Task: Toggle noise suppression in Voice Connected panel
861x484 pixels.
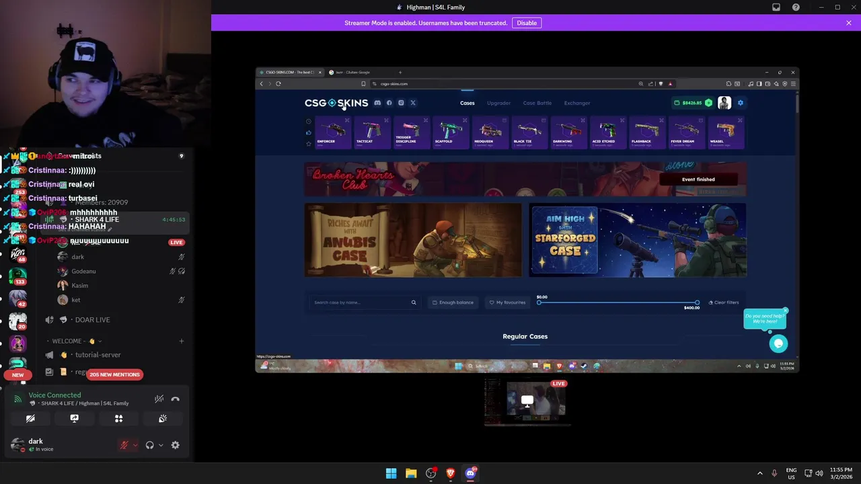Action: [x=159, y=399]
